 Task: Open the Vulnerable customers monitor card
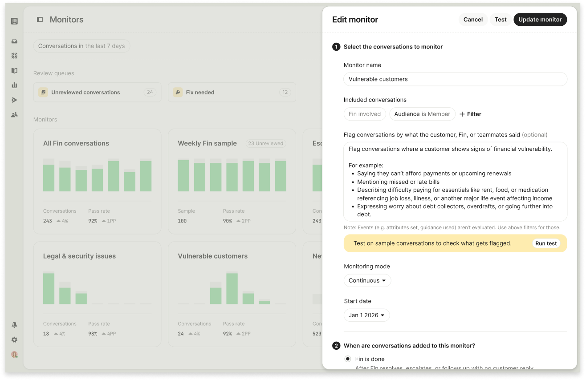coord(232,294)
